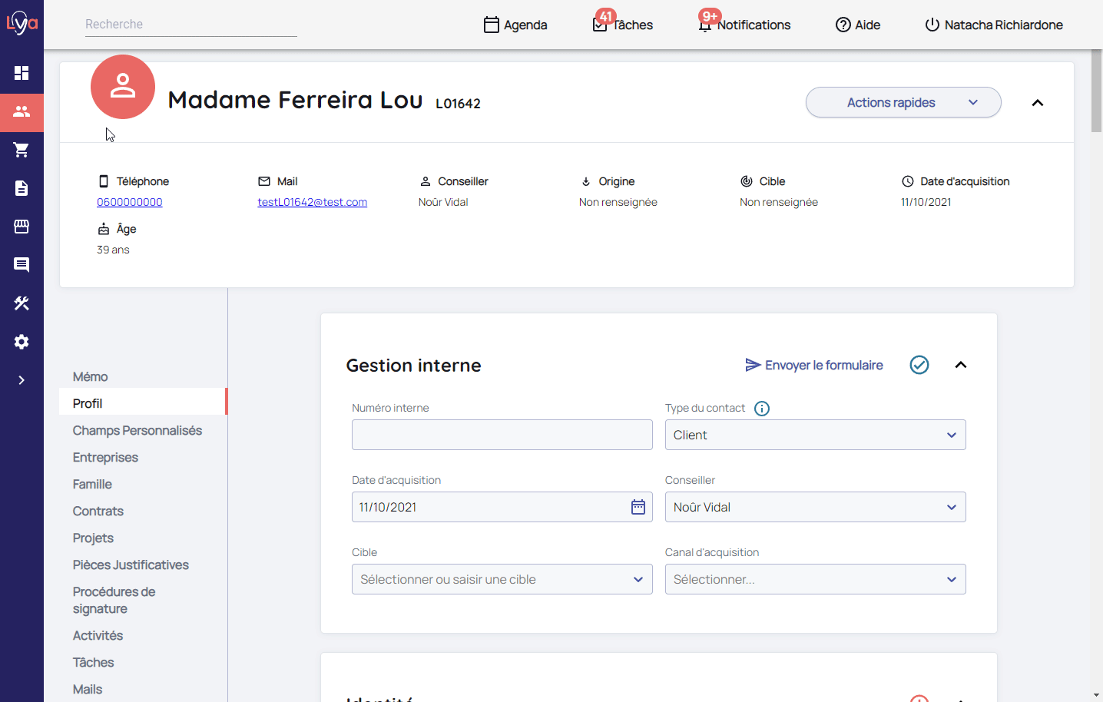Click the page vertical scrollbar
This screenshot has width=1103, height=702.
(x=1096, y=92)
